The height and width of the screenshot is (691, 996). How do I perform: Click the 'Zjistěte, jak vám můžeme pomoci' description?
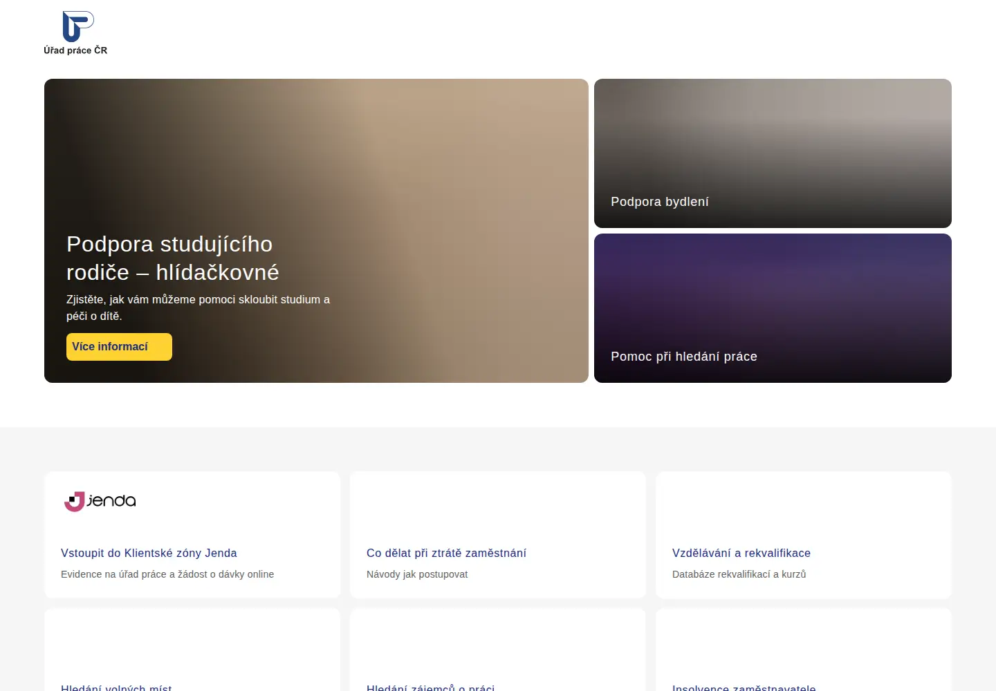pos(199,307)
